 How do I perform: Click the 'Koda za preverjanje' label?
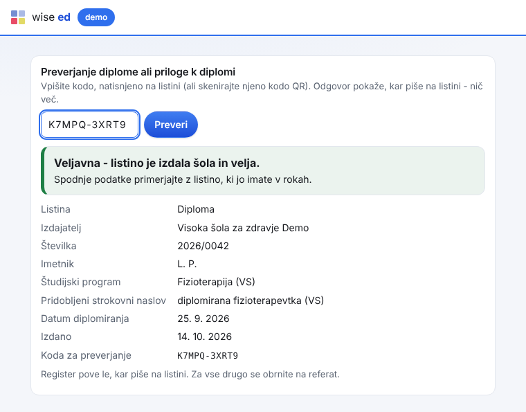[86, 356]
